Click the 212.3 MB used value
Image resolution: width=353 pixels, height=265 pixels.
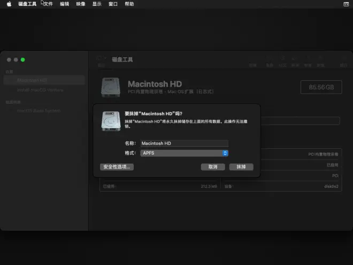[x=209, y=186]
